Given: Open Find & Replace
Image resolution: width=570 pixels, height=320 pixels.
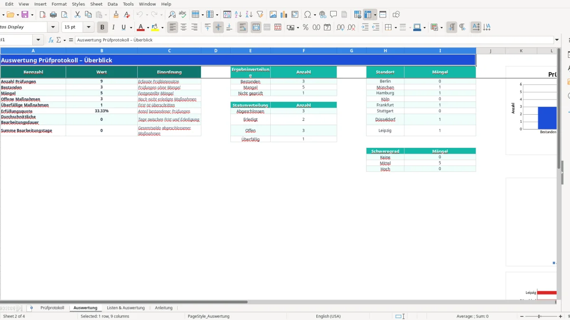Looking at the screenshot, I should click(x=172, y=15).
